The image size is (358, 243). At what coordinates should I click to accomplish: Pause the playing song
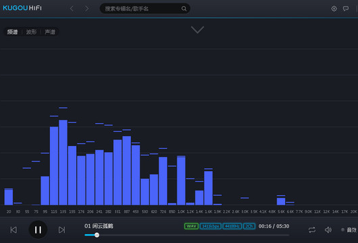coord(38,230)
